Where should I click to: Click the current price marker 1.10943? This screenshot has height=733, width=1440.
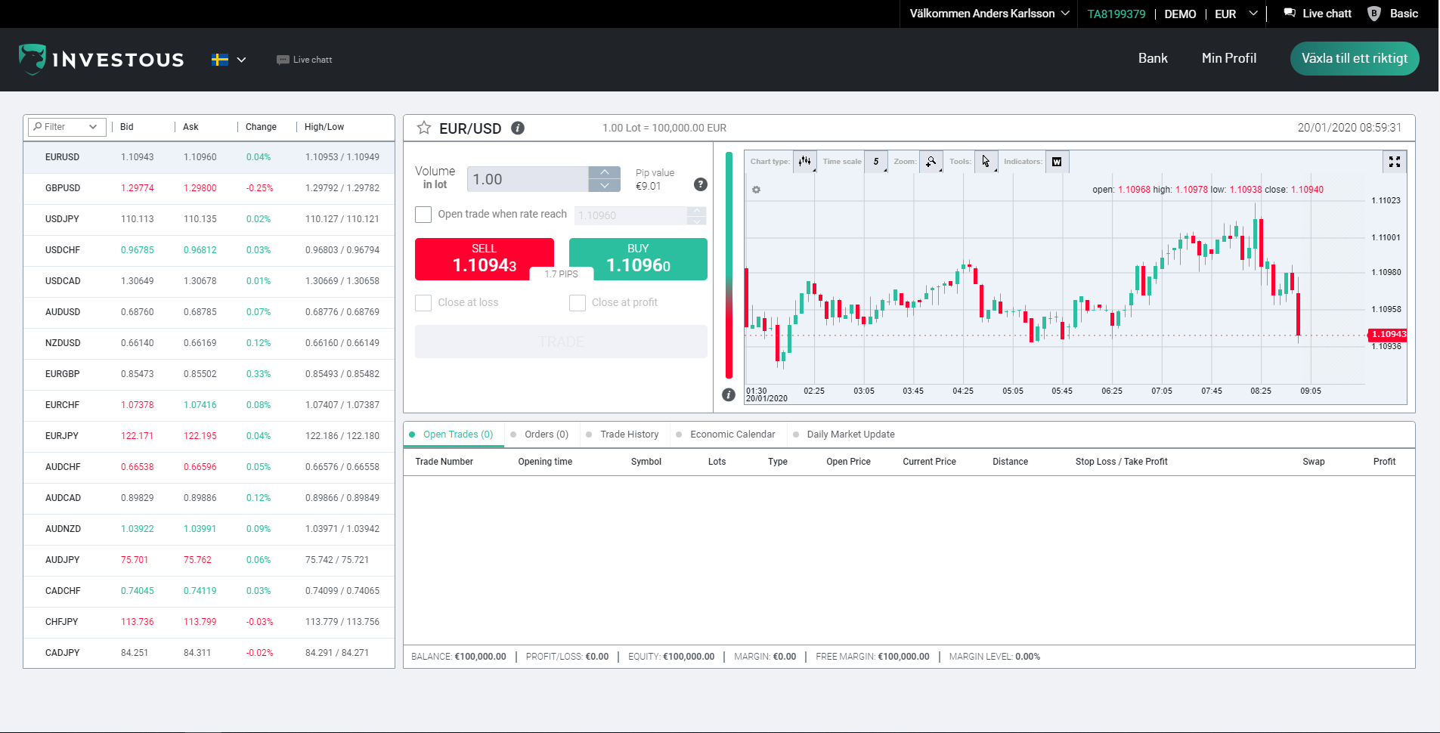(1388, 334)
